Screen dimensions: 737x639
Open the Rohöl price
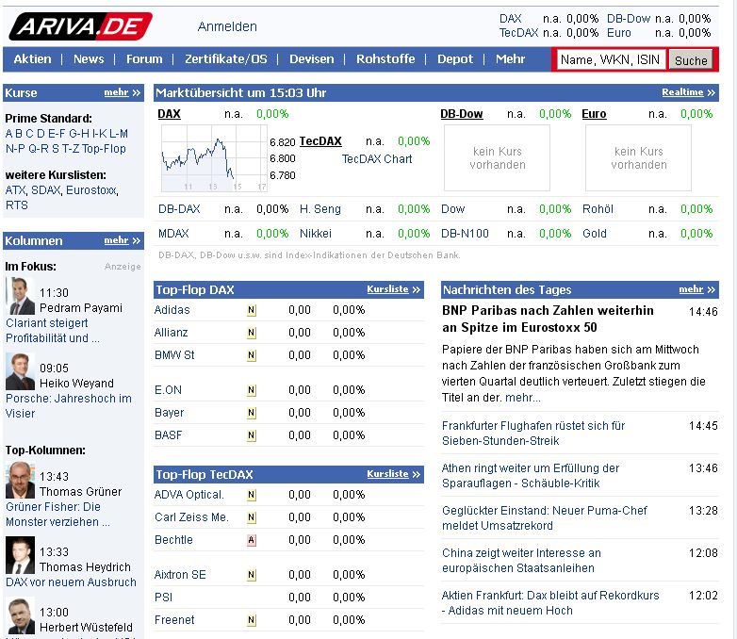point(598,209)
